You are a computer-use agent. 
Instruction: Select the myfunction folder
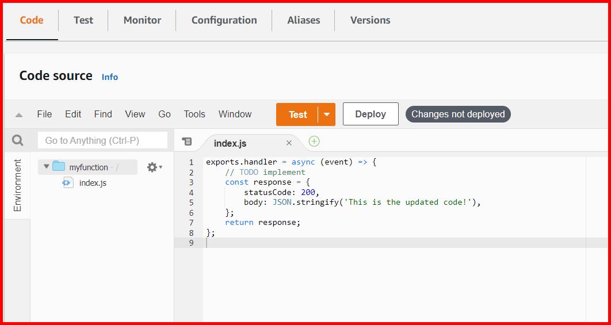click(x=87, y=167)
